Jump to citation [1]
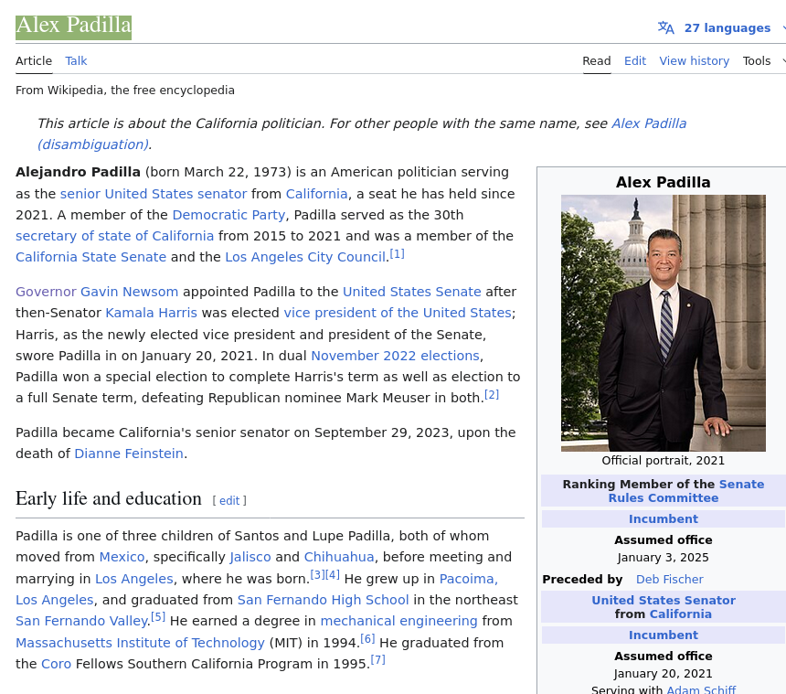This screenshot has width=786, height=694. tap(397, 253)
